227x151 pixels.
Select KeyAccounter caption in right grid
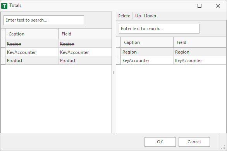[x=147, y=60]
